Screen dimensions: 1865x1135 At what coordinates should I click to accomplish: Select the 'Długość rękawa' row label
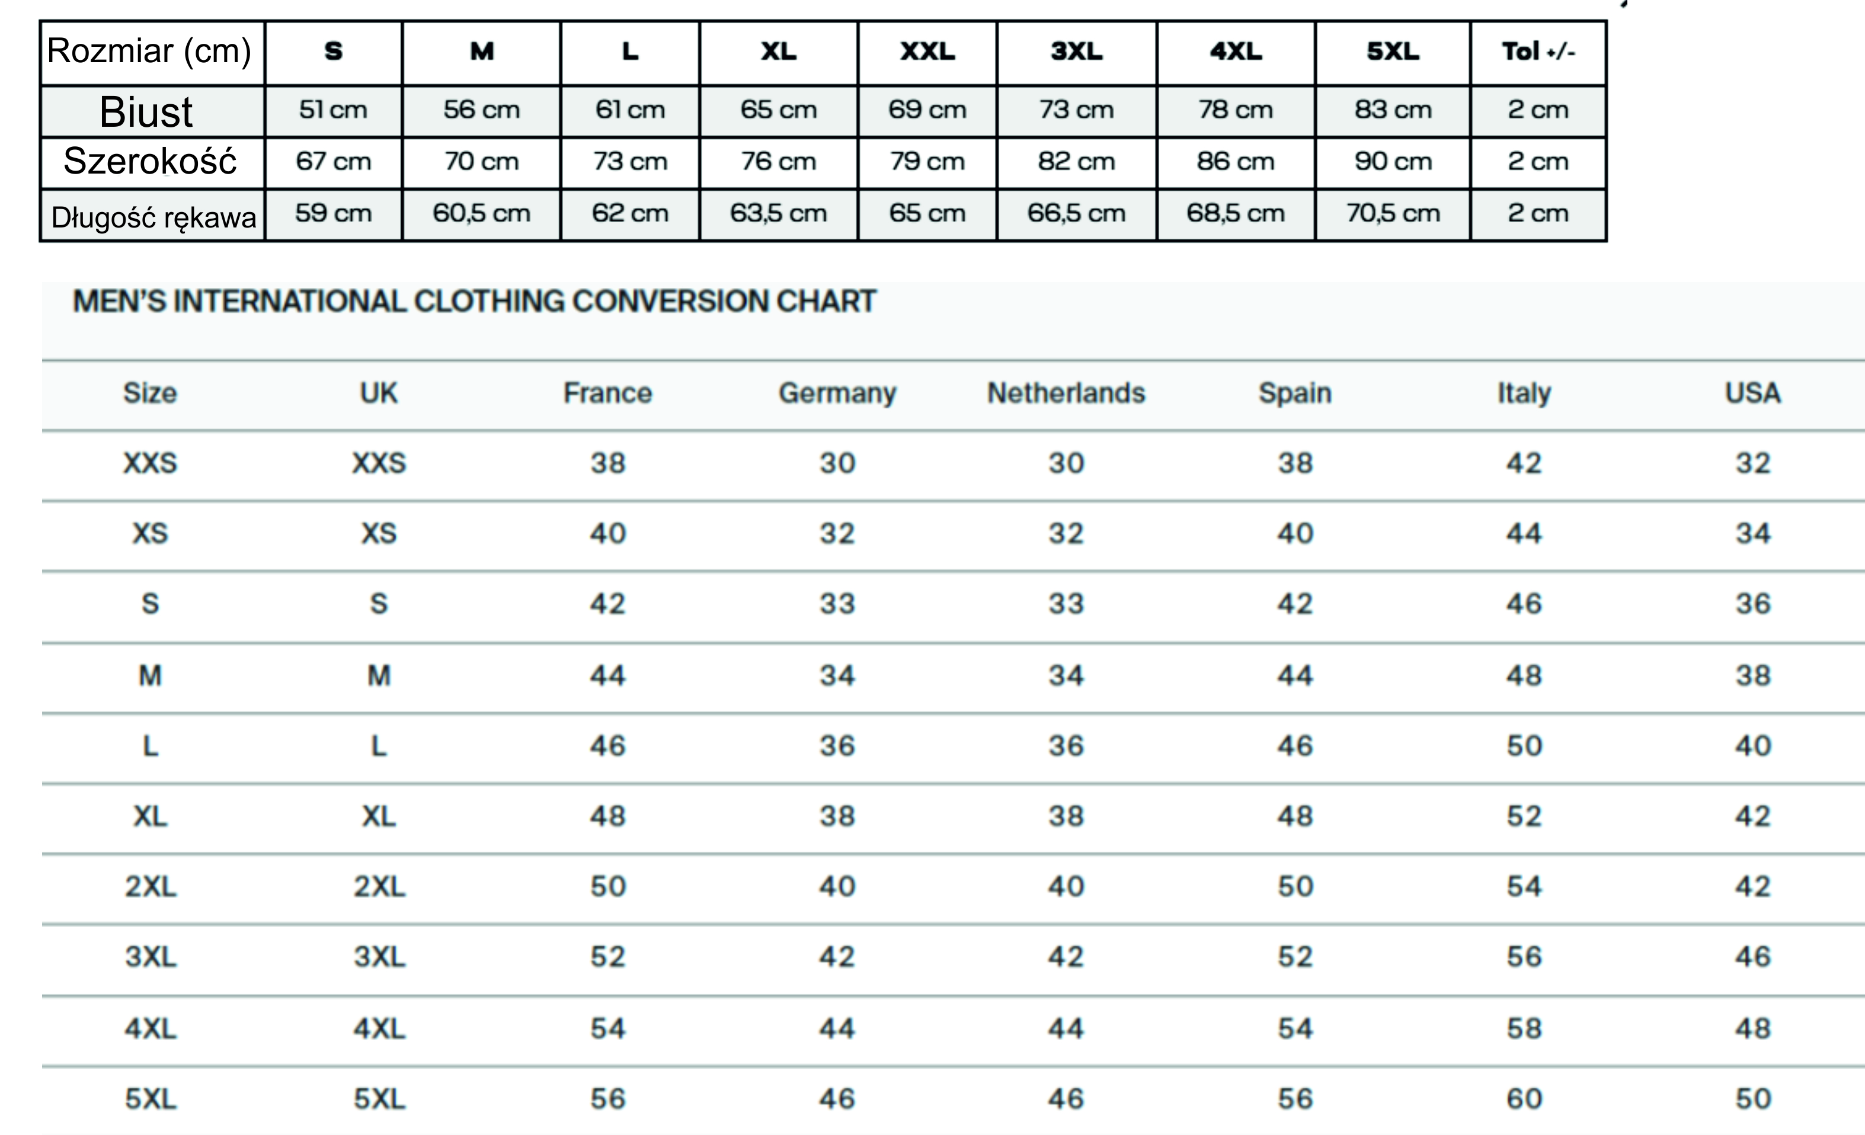[x=153, y=217]
